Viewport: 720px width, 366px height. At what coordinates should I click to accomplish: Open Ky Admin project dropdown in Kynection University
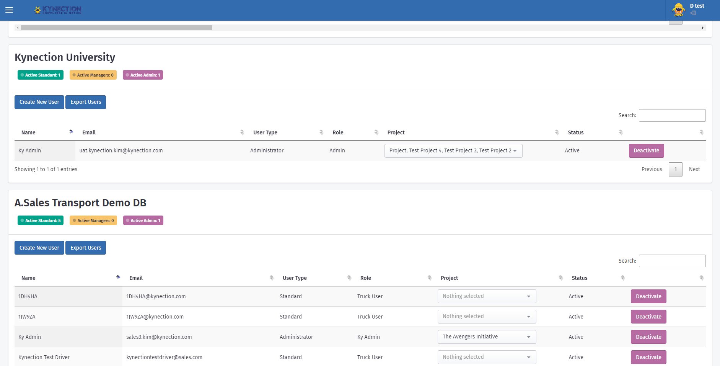(x=453, y=151)
